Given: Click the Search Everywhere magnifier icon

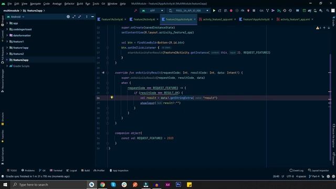Looking at the screenshot, I should [328, 10].
